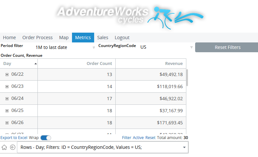258x157 pixels.
Task: Open the Order Process tab
Action: (x=37, y=38)
